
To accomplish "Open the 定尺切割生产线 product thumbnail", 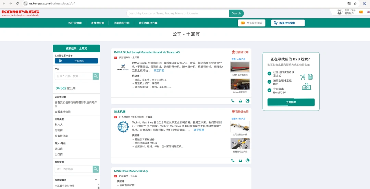I will click(x=240, y=127).
